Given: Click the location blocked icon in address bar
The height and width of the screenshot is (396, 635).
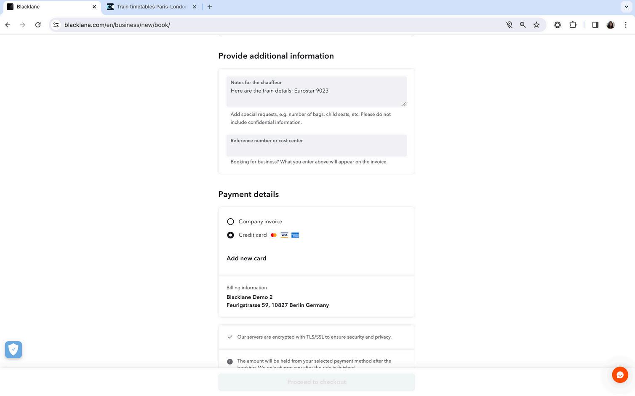Looking at the screenshot, I should (x=509, y=25).
